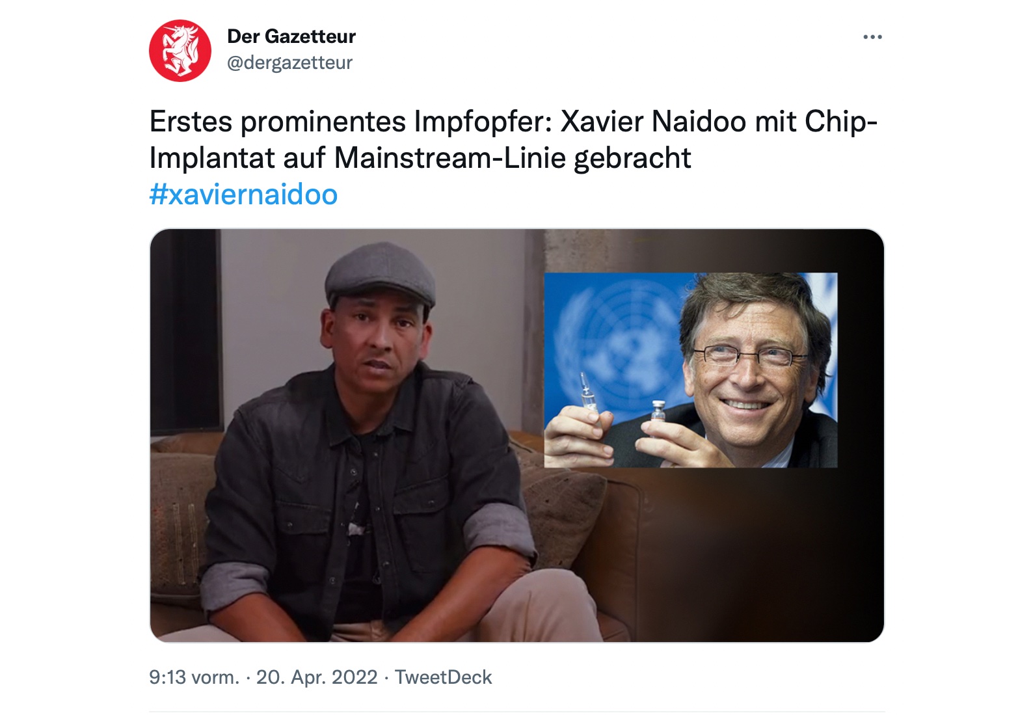
Task: Visit the @dergazetteur handle
Action: [289, 62]
